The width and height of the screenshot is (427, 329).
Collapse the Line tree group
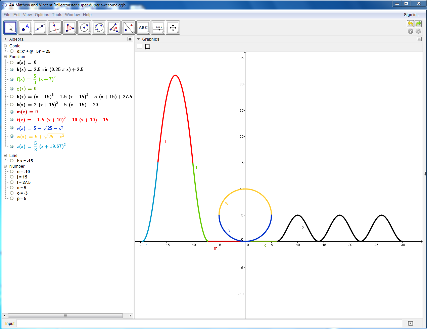[x=5, y=156]
